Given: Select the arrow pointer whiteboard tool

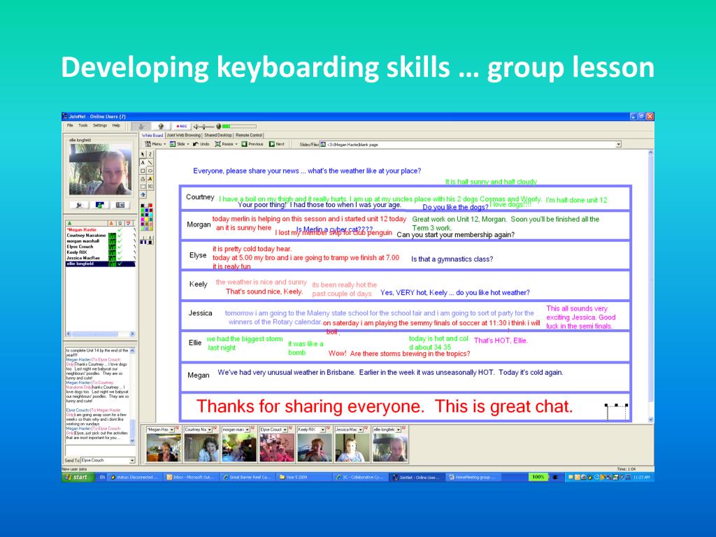Looking at the screenshot, I should point(143,154).
